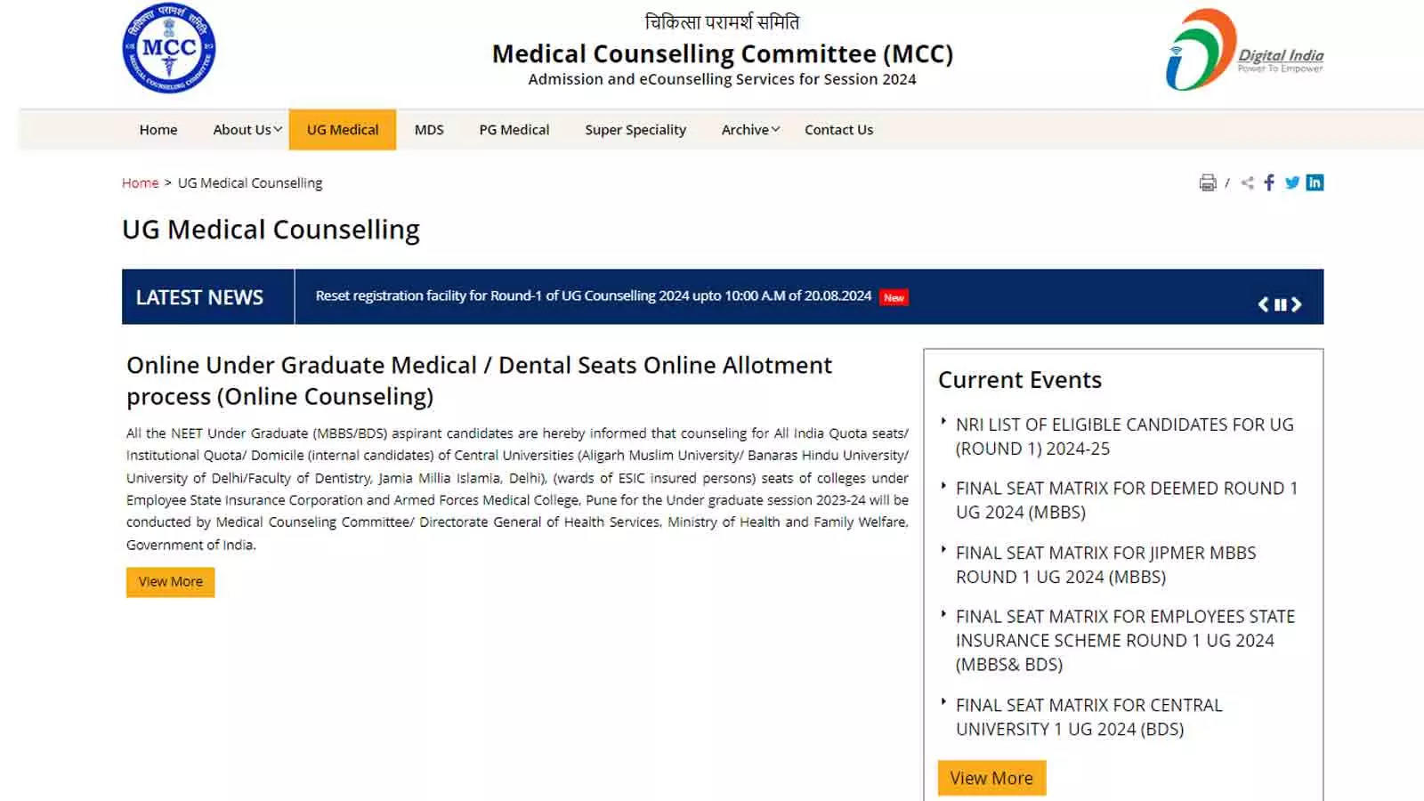The height and width of the screenshot is (801, 1424).
Task: Click the print page icon
Action: tap(1207, 182)
